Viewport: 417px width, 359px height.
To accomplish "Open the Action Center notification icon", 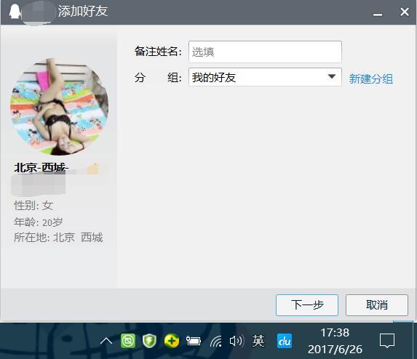I will click(387, 341).
